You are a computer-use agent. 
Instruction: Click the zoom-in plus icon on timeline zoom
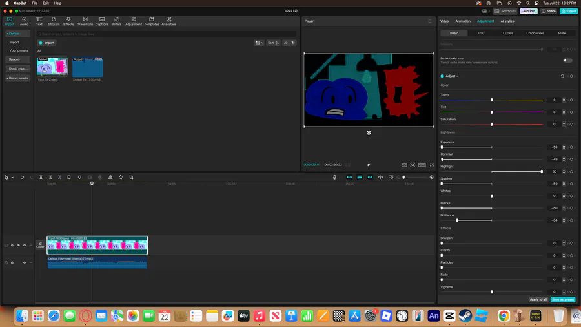[432, 177]
